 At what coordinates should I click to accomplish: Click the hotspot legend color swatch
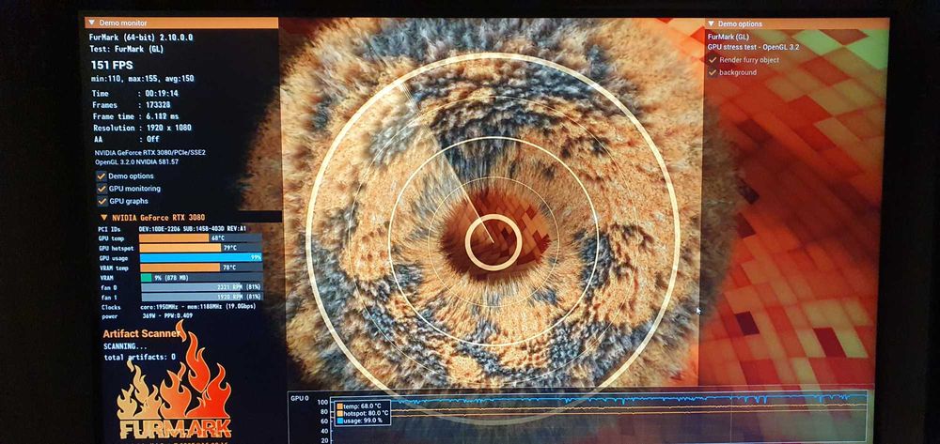point(340,413)
